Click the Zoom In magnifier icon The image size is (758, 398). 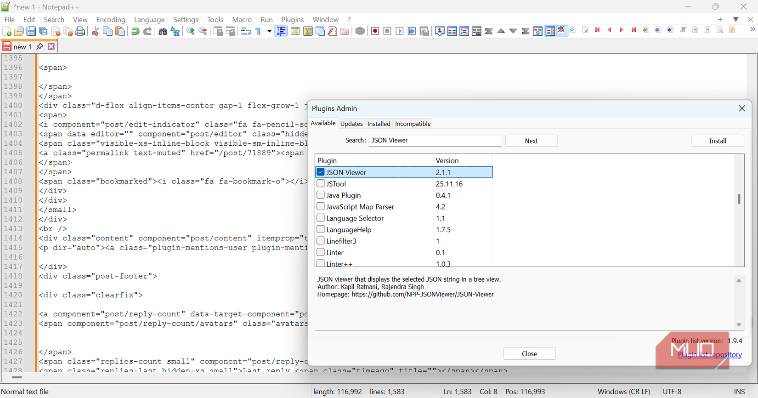tap(190, 31)
